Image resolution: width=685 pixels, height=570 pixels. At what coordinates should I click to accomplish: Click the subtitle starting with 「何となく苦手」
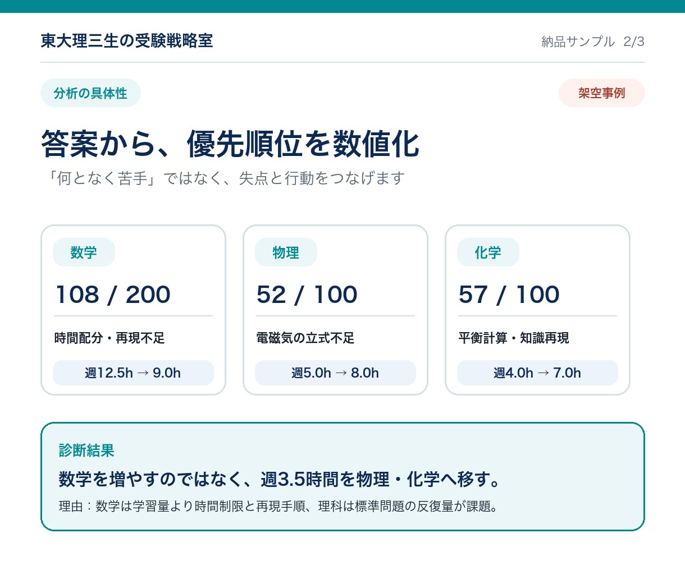point(223,178)
